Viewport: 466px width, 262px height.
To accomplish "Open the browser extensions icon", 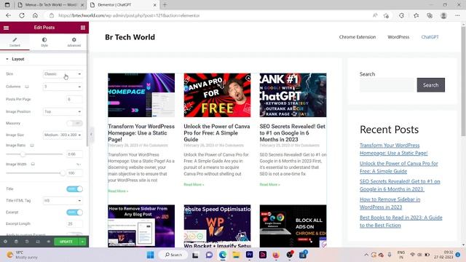I will point(401,15).
